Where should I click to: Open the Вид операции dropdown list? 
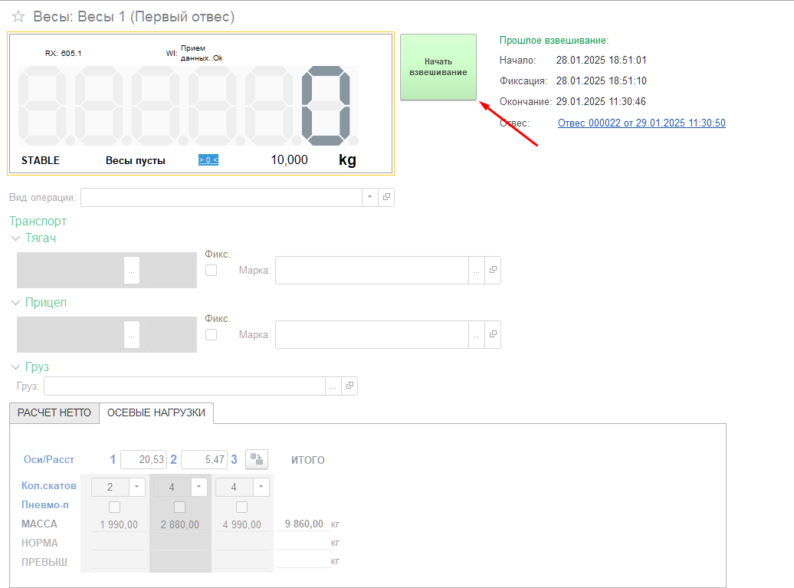(369, 197)
